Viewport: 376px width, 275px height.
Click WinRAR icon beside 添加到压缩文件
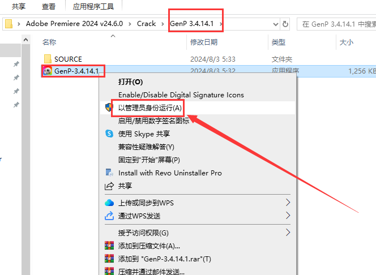109,246
